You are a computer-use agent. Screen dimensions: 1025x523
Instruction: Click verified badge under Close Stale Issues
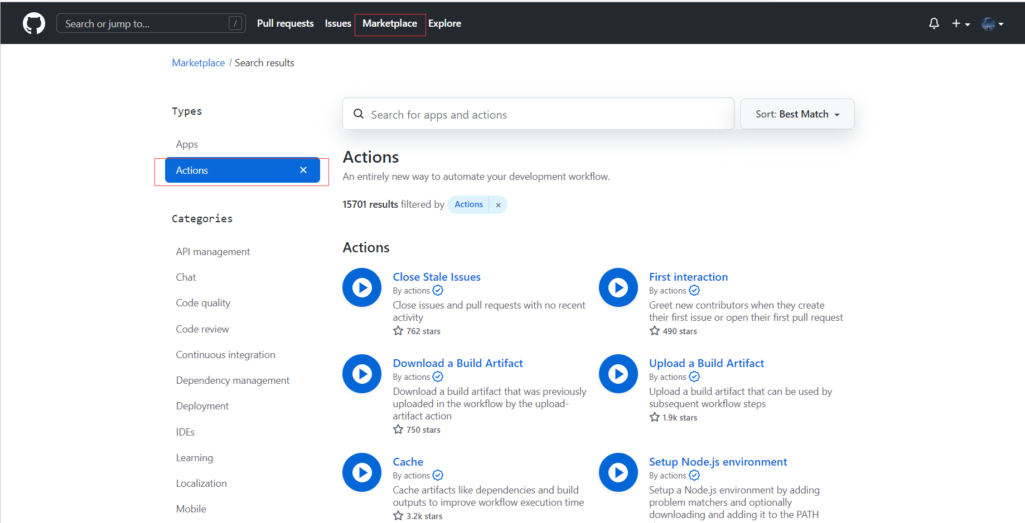click(x=438, y=290)
